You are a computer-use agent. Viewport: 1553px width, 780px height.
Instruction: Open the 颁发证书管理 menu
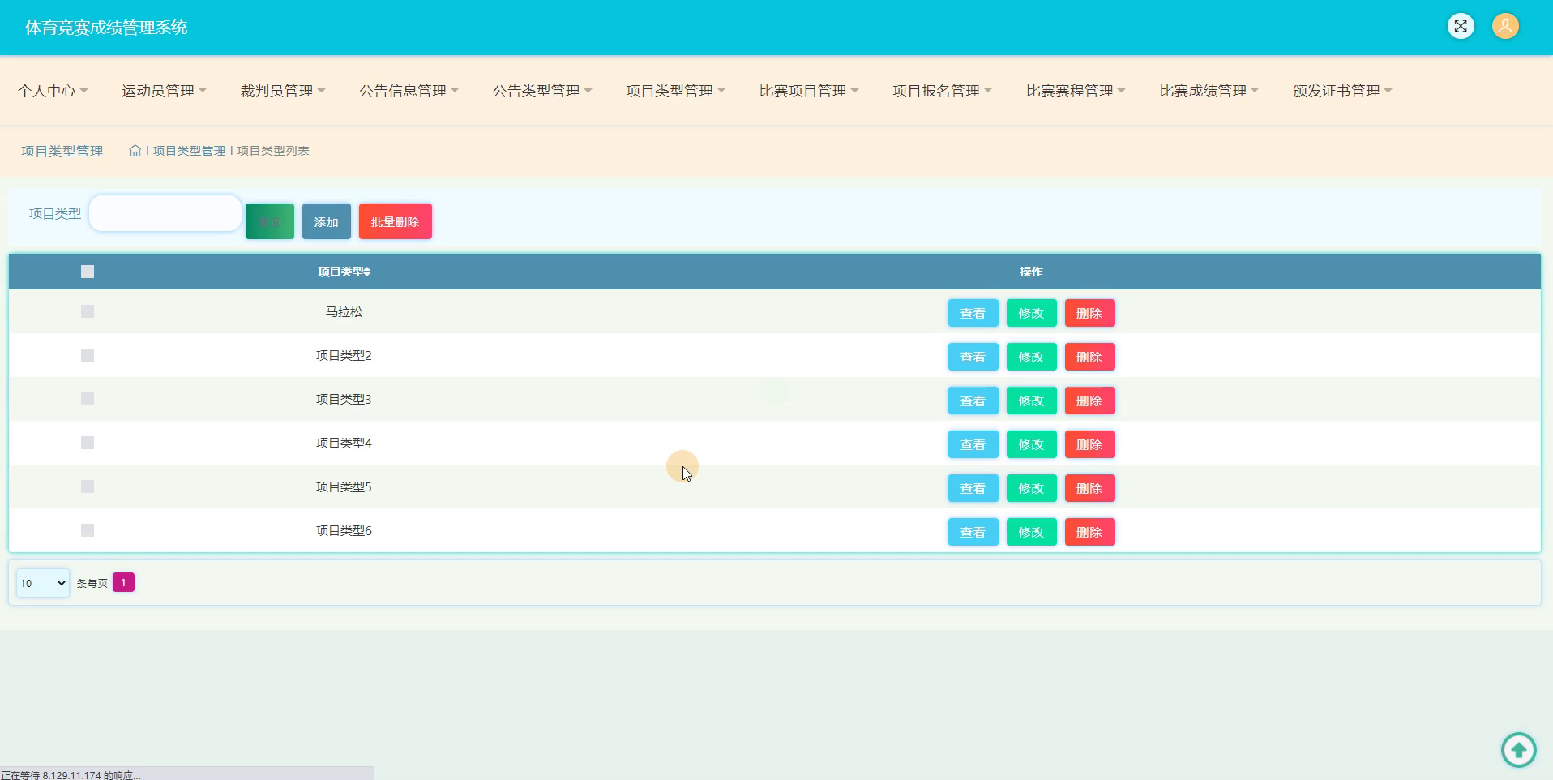point(1342,91)
